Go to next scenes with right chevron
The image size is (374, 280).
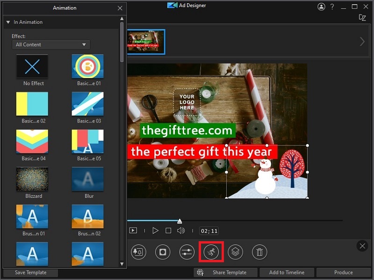[362, 42]
